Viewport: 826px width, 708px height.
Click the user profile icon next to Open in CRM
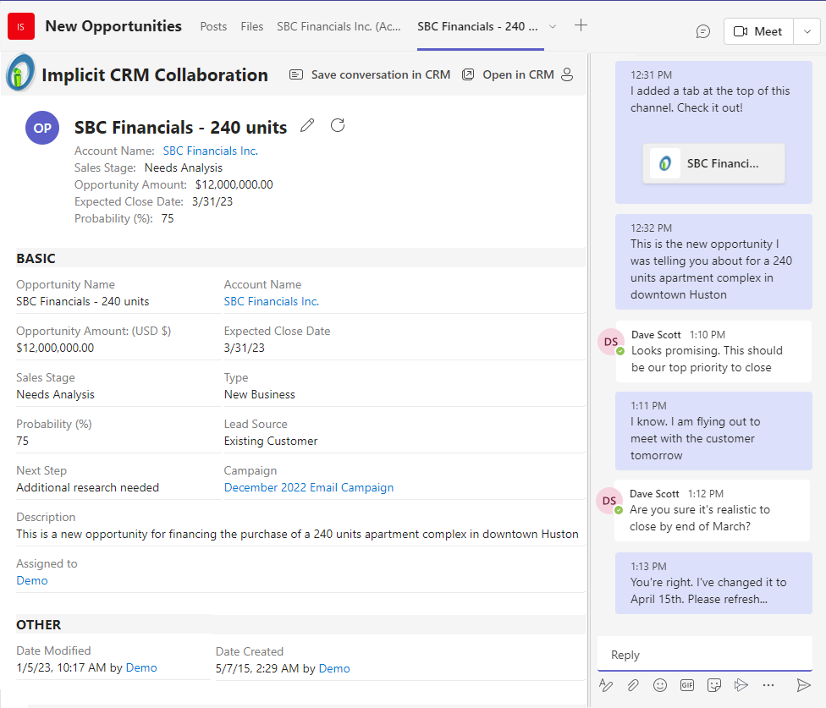[x=567, y=74]
